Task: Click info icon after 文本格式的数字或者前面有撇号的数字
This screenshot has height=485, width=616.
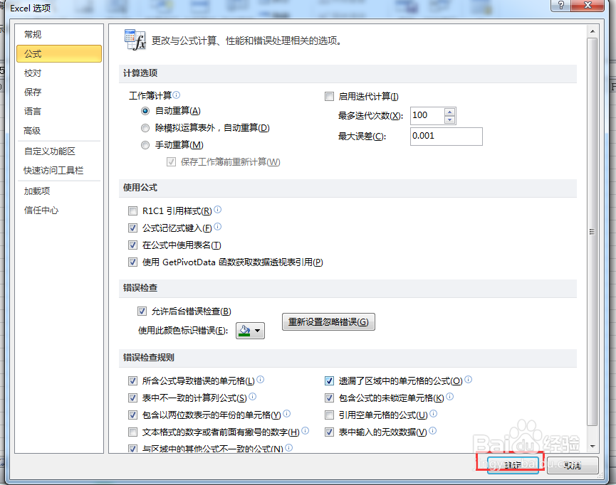Action: tap(305, 430)
